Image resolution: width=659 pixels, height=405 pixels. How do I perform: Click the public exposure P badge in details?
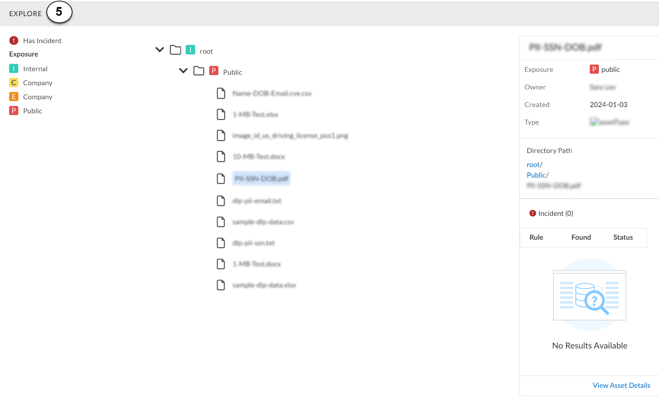tap(594, 69)
